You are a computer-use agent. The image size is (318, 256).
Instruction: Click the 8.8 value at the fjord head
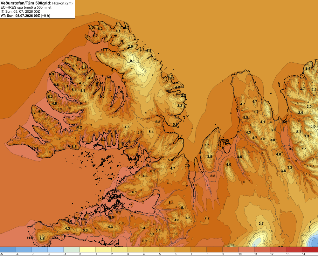pos(213,176)
